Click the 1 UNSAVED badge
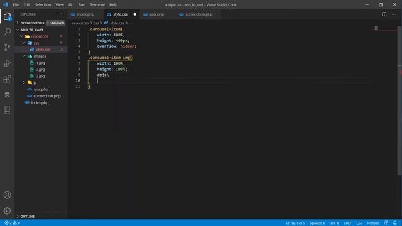 pyautogui.click(x=56, y=23)
